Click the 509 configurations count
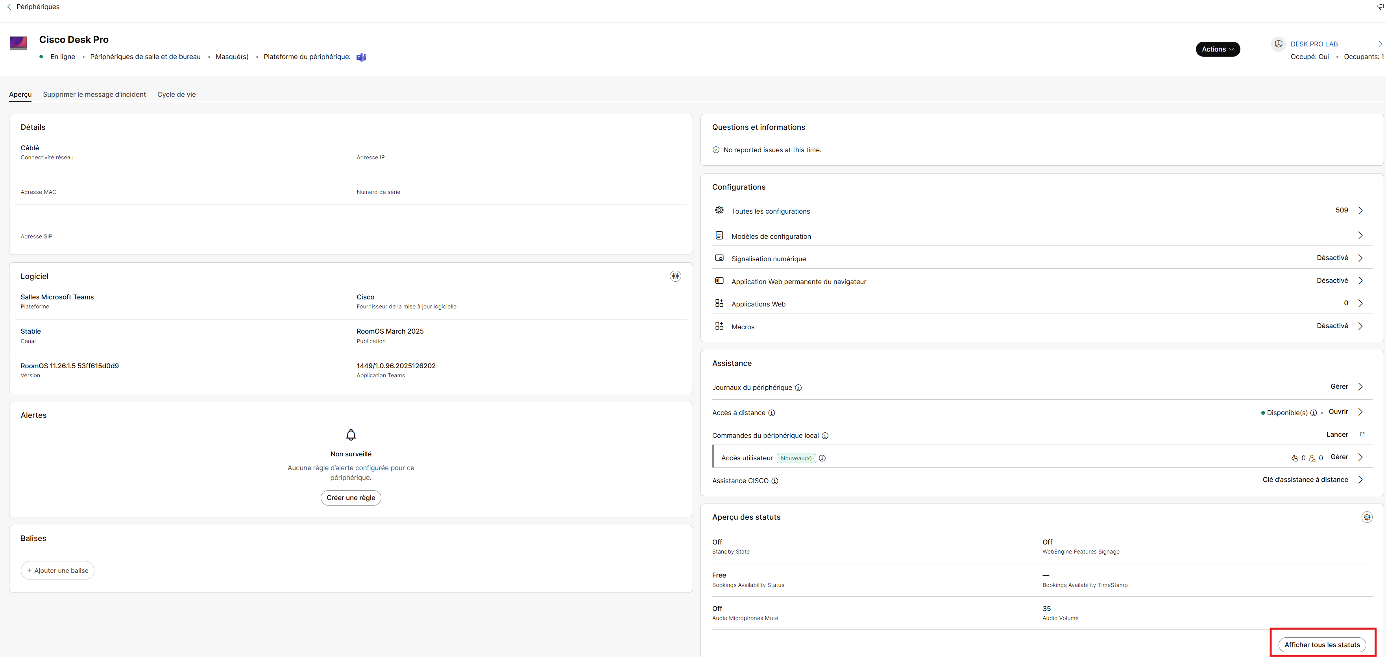 1342,210
